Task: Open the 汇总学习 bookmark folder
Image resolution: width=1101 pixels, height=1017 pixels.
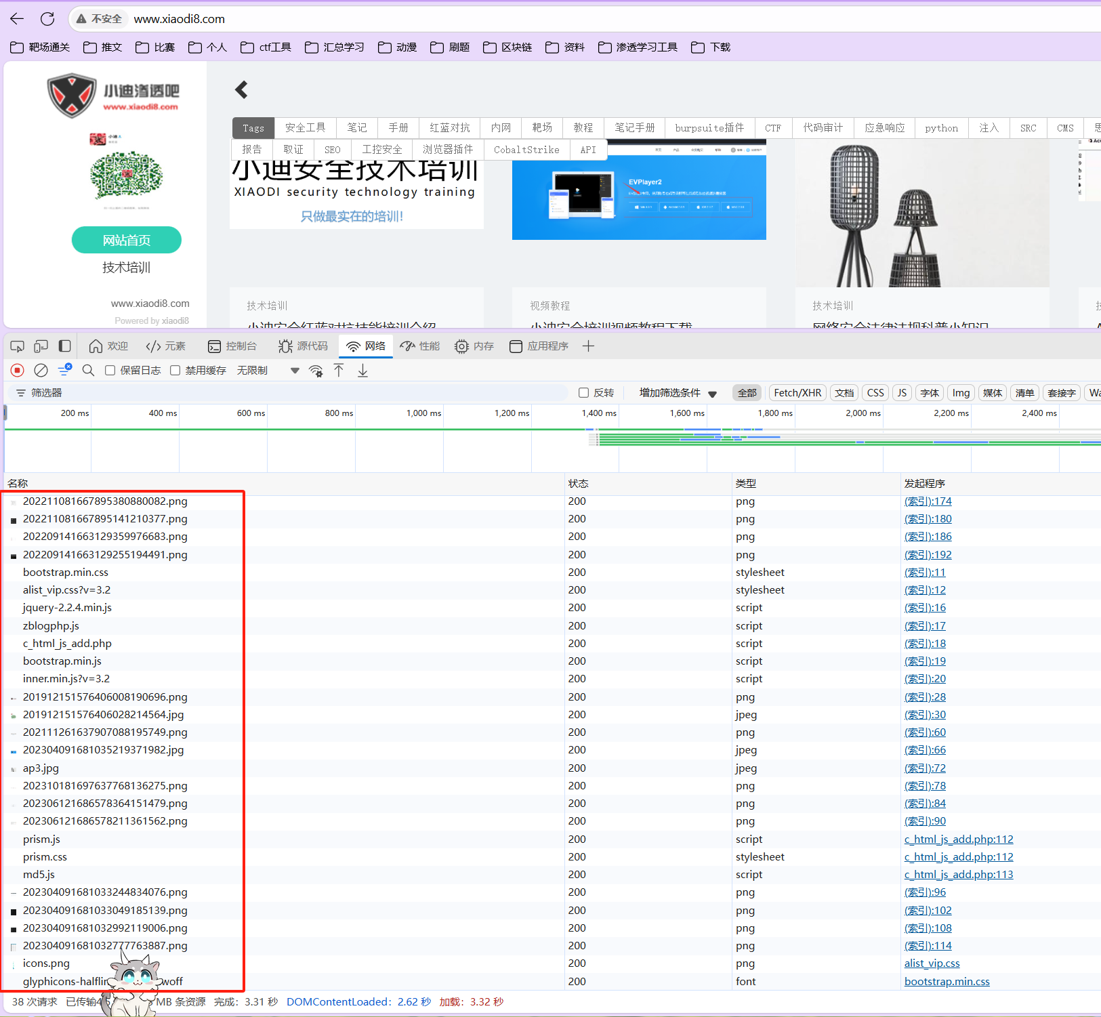Action: 335,47
